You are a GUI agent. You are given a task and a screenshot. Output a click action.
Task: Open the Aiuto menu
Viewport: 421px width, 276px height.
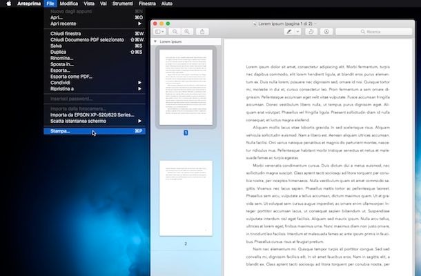click(x=167, y=3)
